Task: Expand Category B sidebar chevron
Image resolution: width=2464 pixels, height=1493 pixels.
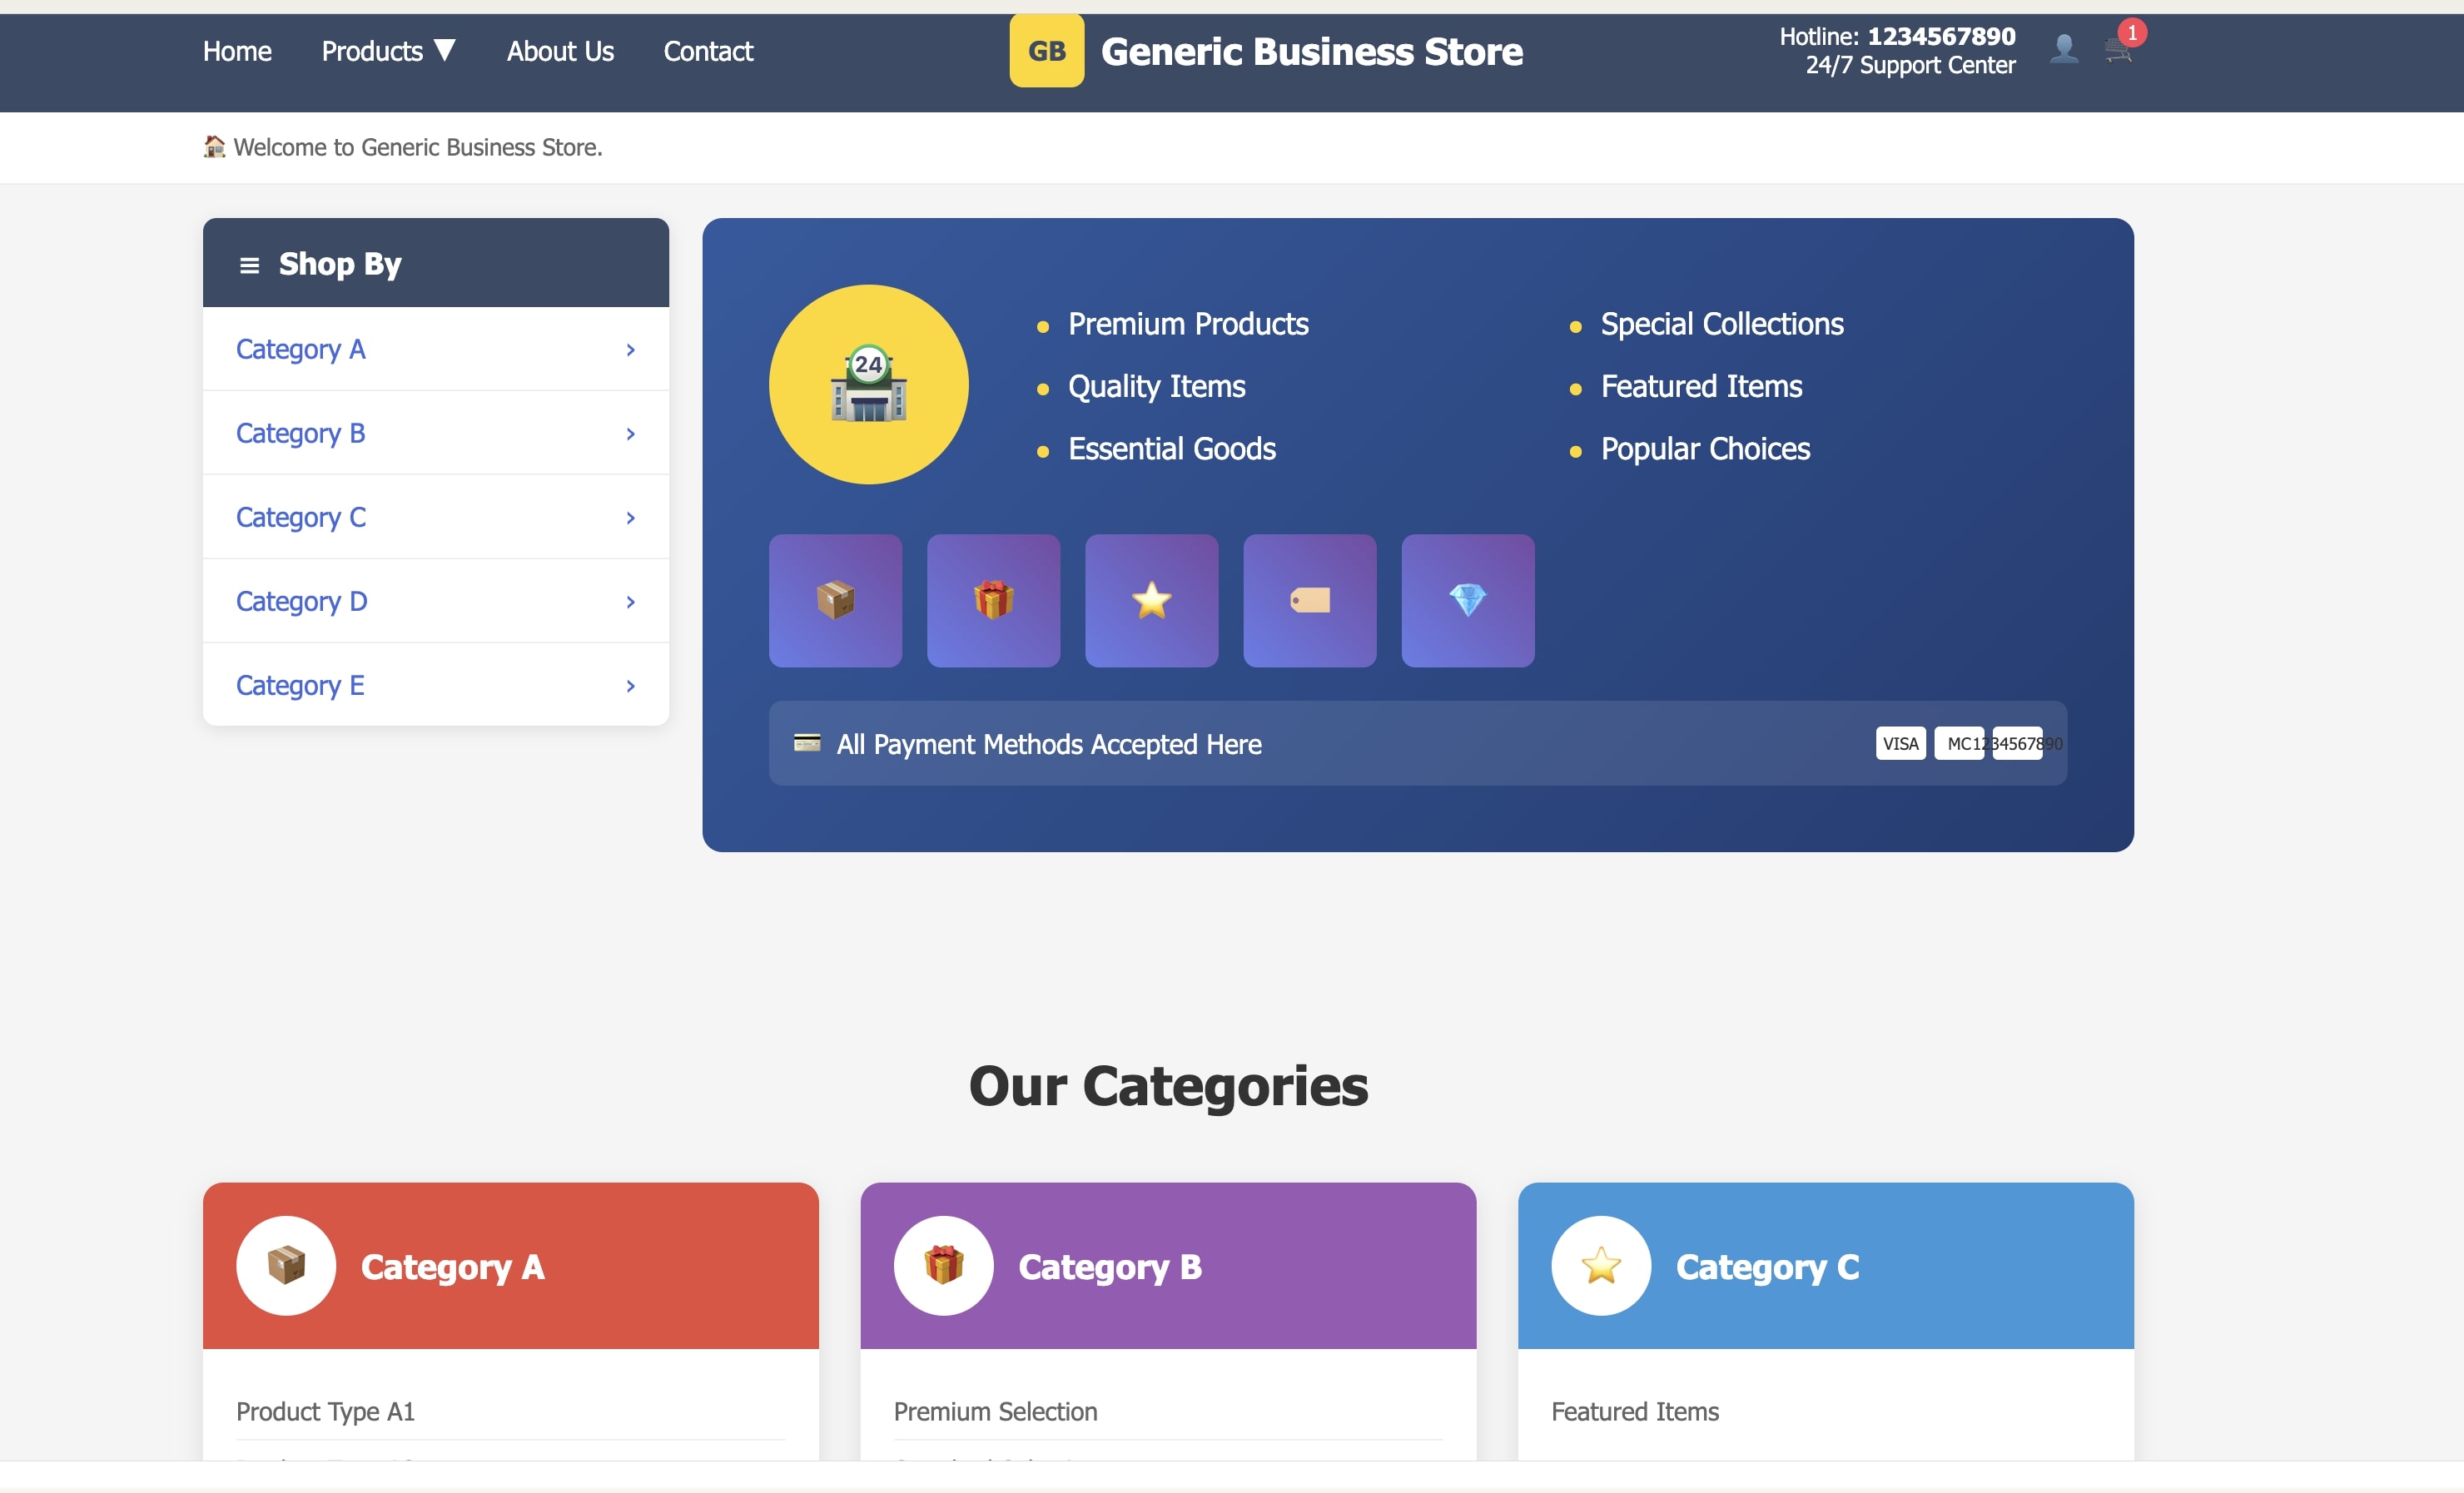Action: pyautogui.click(x=630, y=434)
